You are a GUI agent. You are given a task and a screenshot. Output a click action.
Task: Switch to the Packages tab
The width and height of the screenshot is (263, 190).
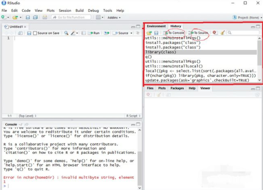click(177, 88)
